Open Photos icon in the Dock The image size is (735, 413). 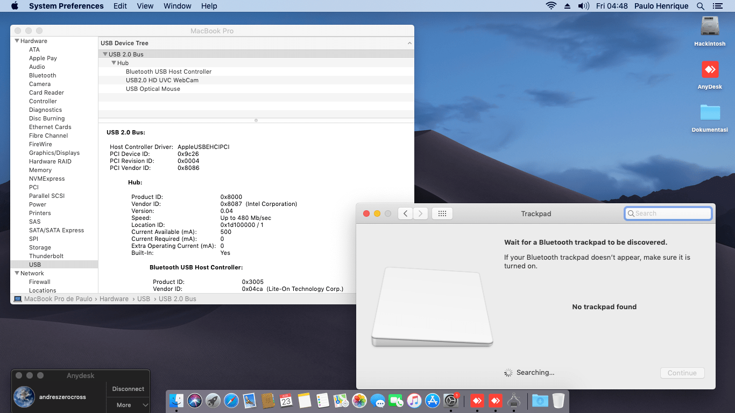point(359,401)
